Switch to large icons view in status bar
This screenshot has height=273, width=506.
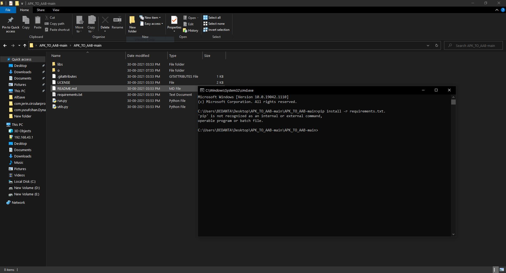coord(502,270)
